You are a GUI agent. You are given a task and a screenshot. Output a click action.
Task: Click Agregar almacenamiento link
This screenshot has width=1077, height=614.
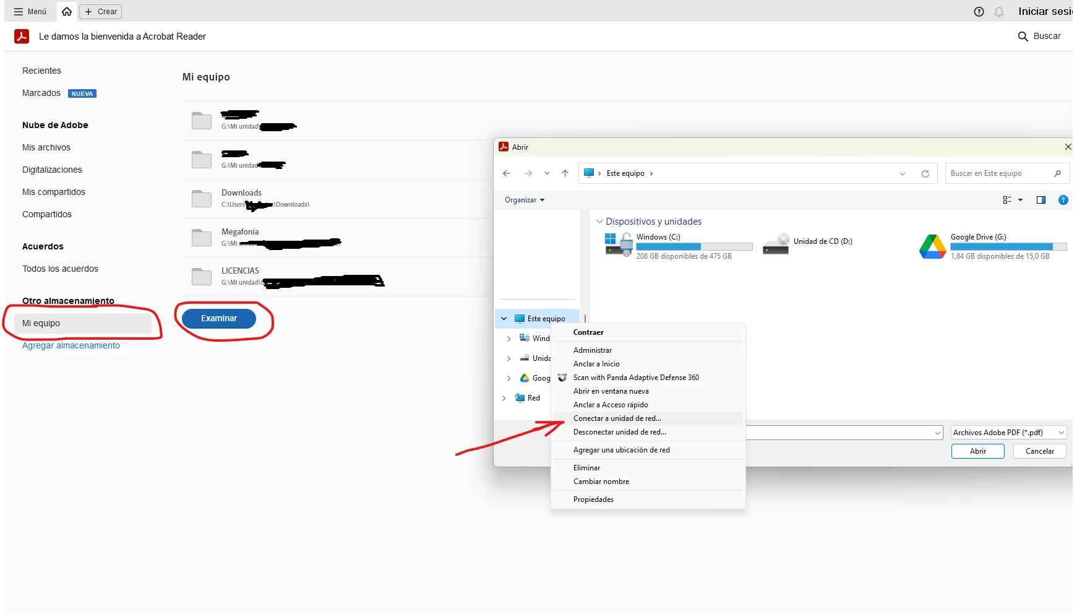71,345
